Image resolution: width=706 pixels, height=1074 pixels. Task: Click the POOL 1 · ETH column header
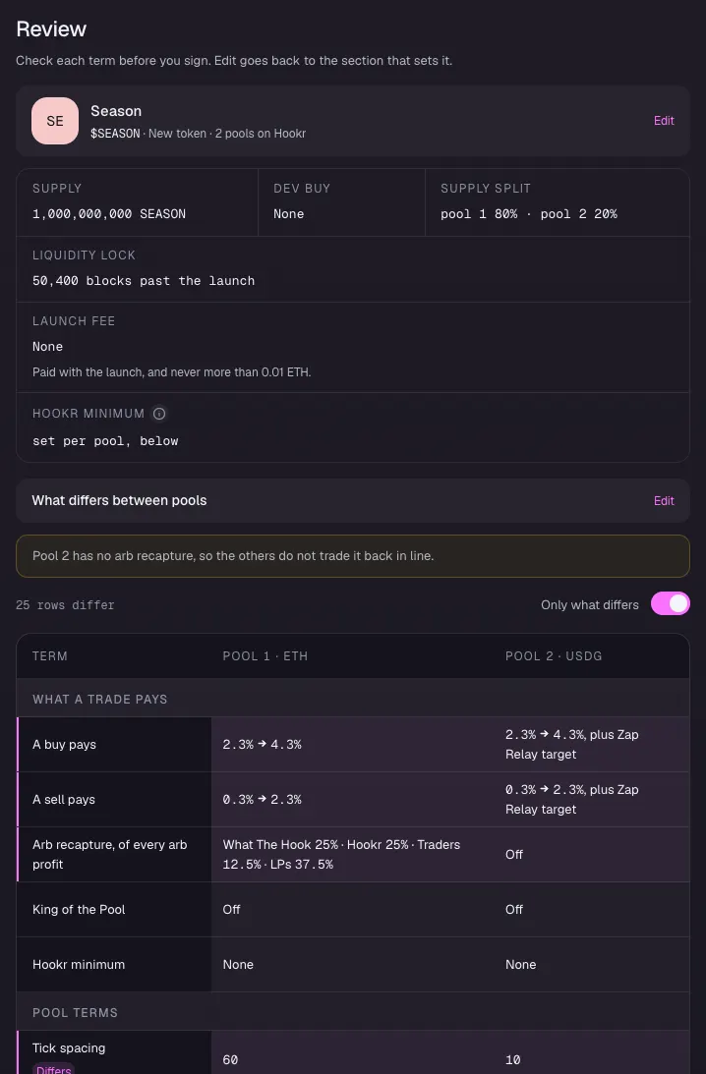(x=265, y=656)
